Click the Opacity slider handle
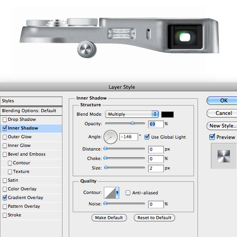This screenshot has height=237, width=237. [133, 123]
